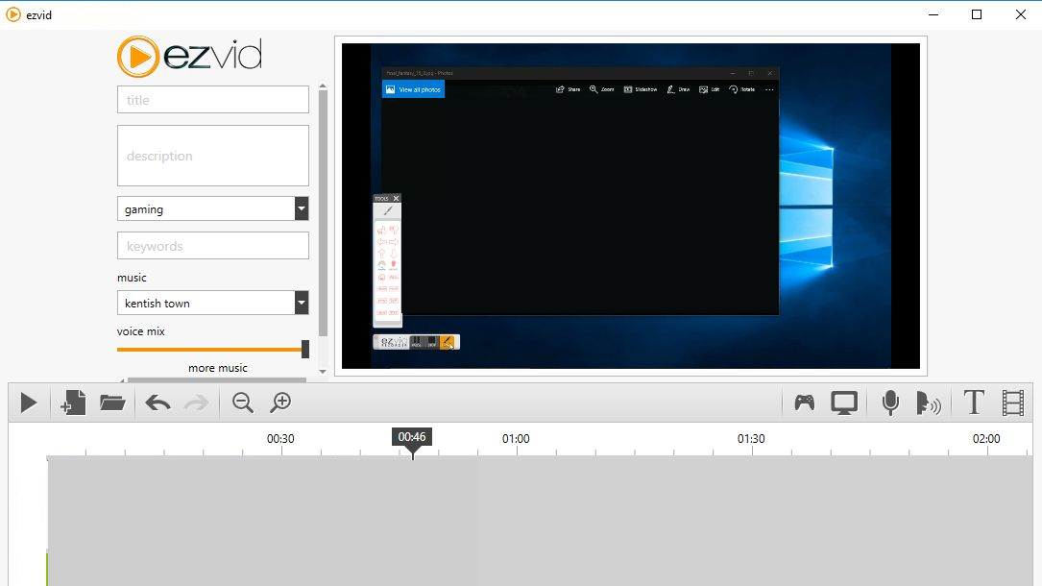Click the voice synthesize speech icon
The width and height of the screenshot is (1042, 586).
[x=929, y=403]
